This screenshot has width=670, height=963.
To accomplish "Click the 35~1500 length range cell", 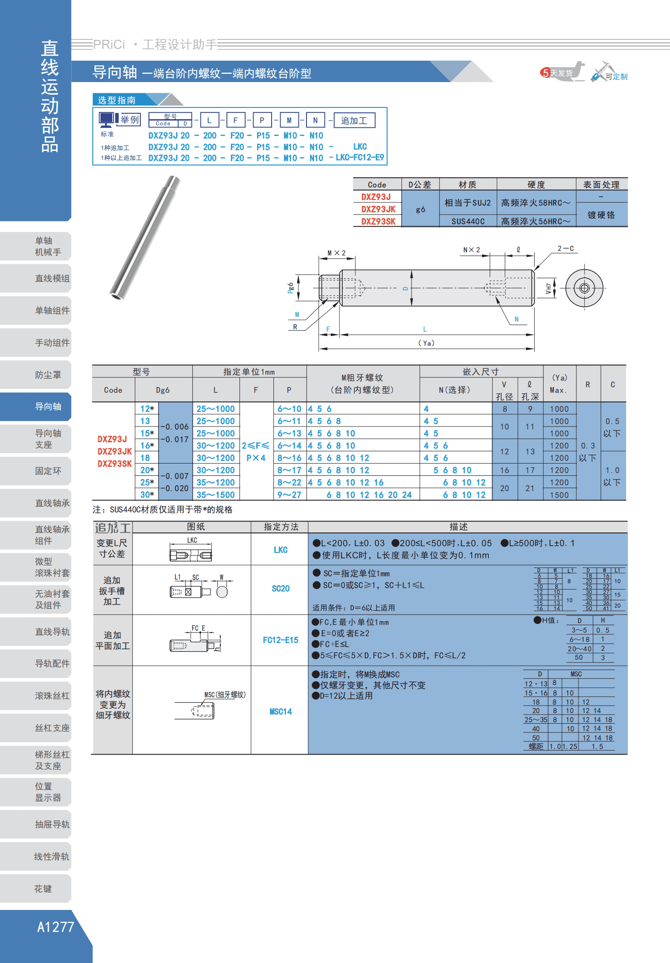I will tap(215, 494).
